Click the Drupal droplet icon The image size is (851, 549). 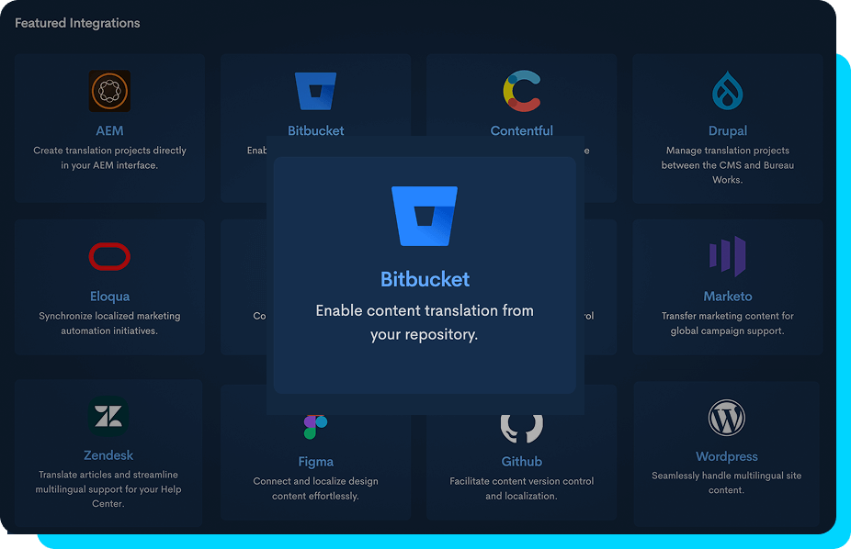[x=727, y=91]
